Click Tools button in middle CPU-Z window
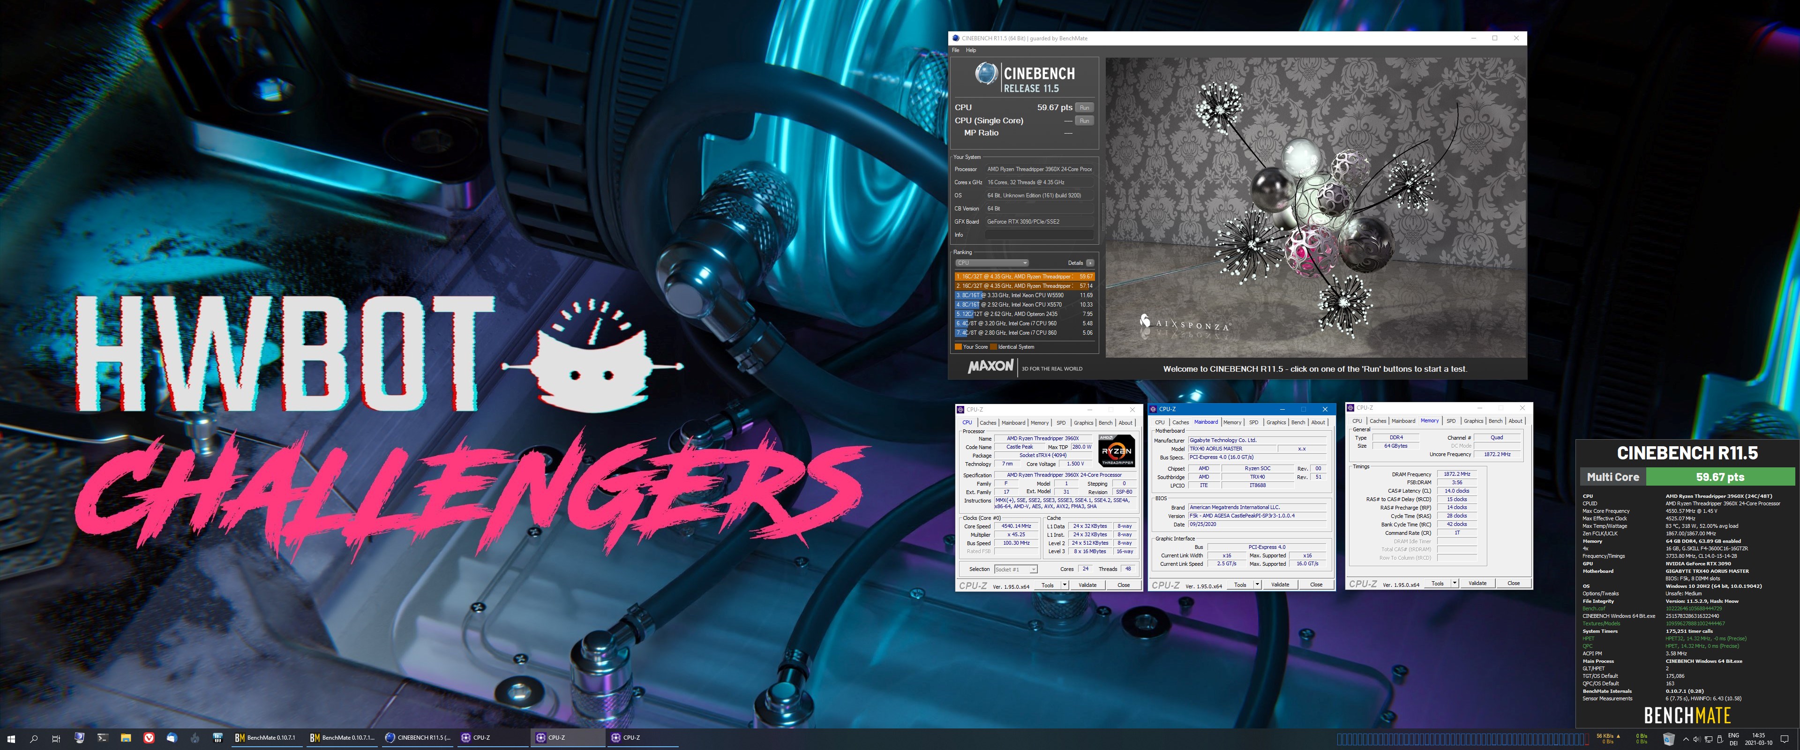Image resolution: width=1800 pixels, height=750 pixels. 1239,585
